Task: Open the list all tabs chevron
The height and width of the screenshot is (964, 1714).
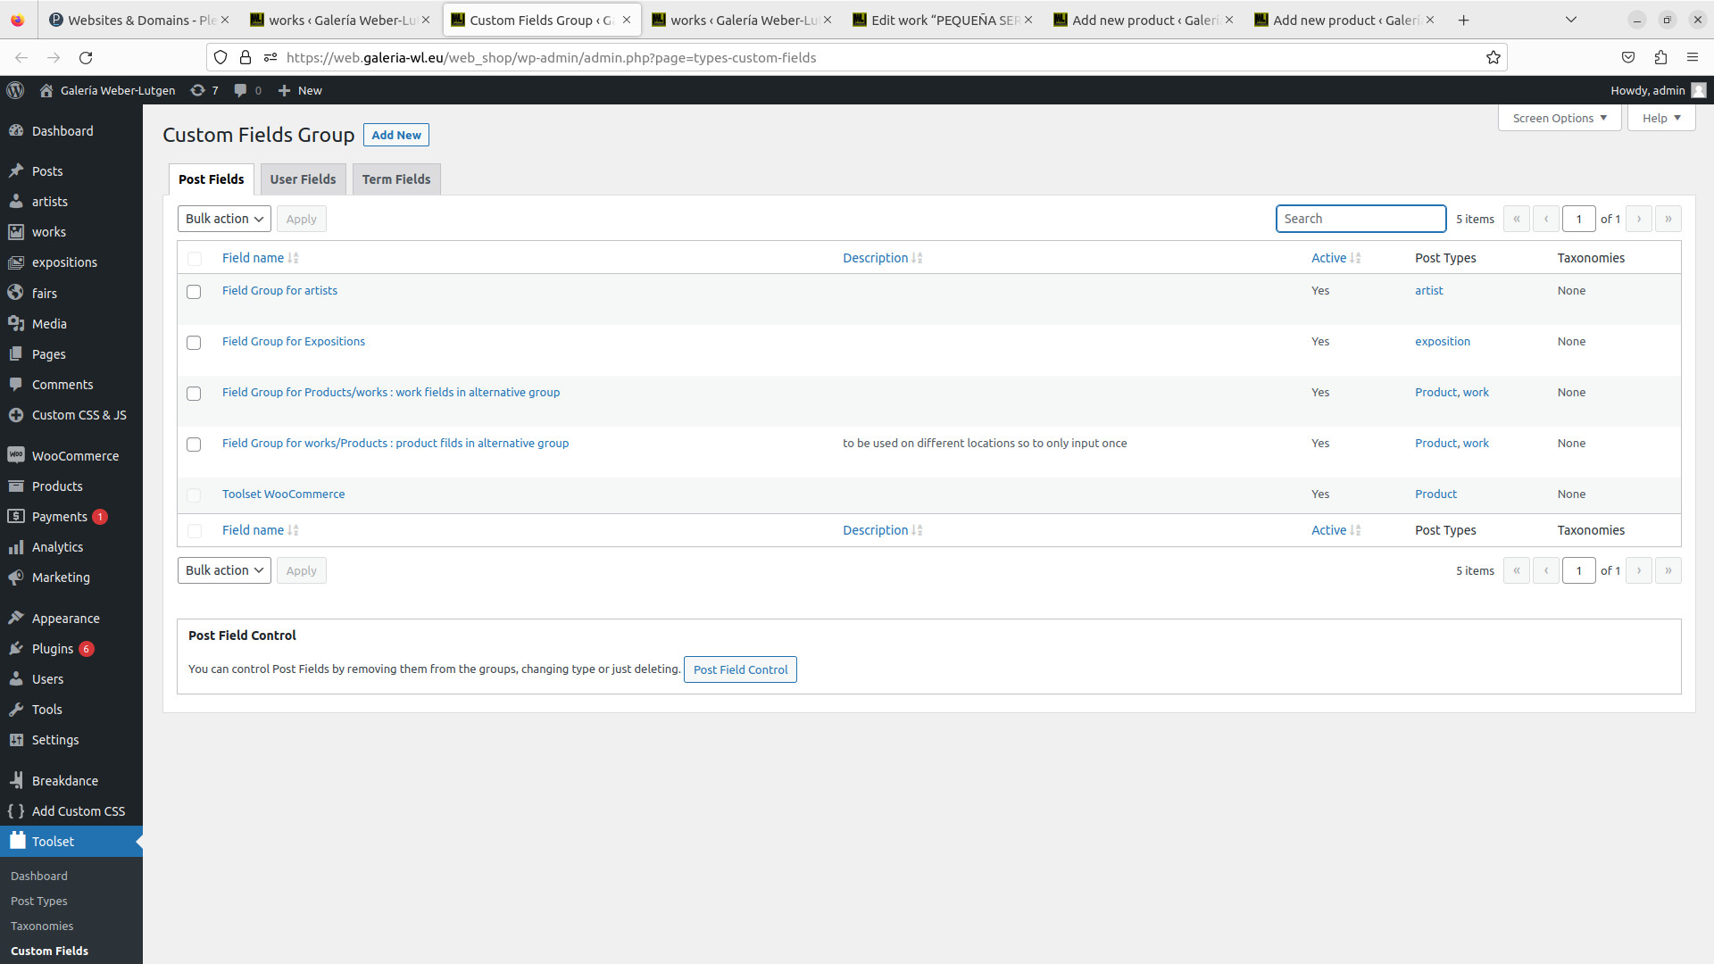Action: pos(1571,20)
